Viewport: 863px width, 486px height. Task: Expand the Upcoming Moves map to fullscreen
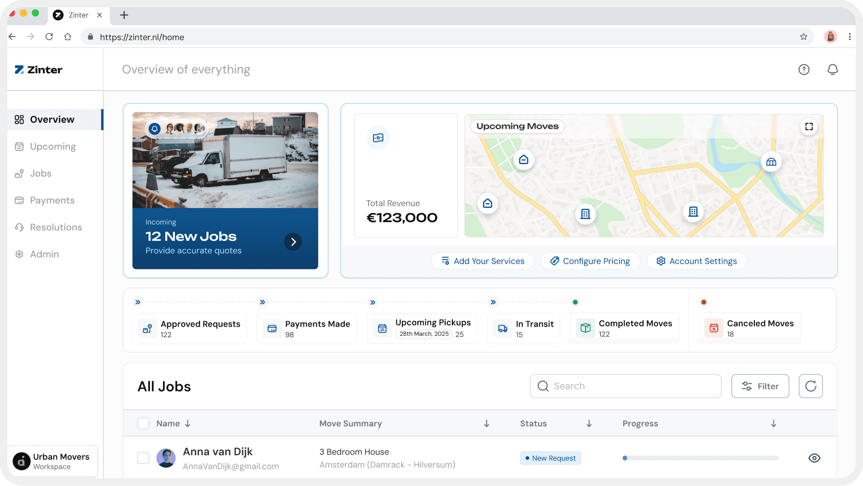809,126
